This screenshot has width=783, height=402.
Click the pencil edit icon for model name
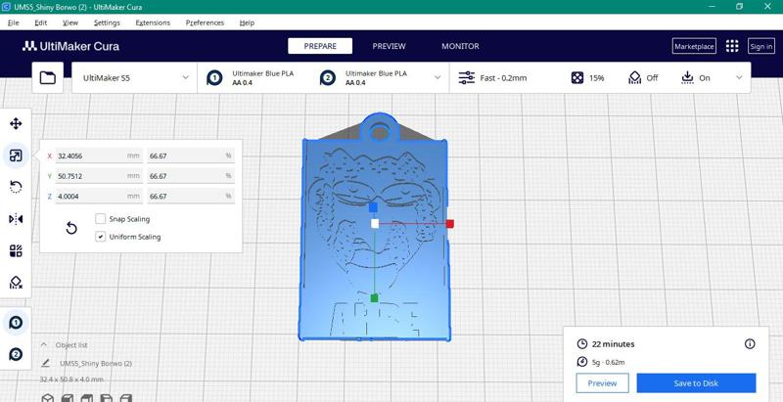[x=45, y=363]
